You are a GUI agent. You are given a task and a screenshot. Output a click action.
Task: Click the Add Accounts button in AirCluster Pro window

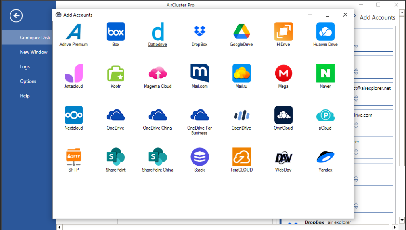pos(377,17)
